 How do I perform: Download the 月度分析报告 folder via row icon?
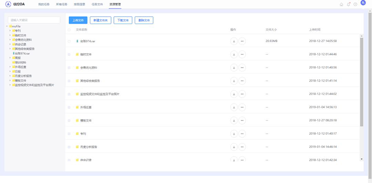(x=234, y=147)
